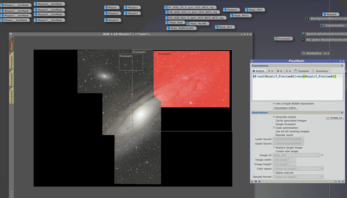This screenshot has width=347, height=198.
Task: Click the Expression Editor button
Action: 285,108
